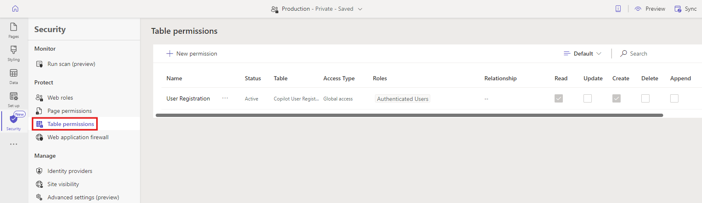Open the Default view dropdown

coord(583,54)
